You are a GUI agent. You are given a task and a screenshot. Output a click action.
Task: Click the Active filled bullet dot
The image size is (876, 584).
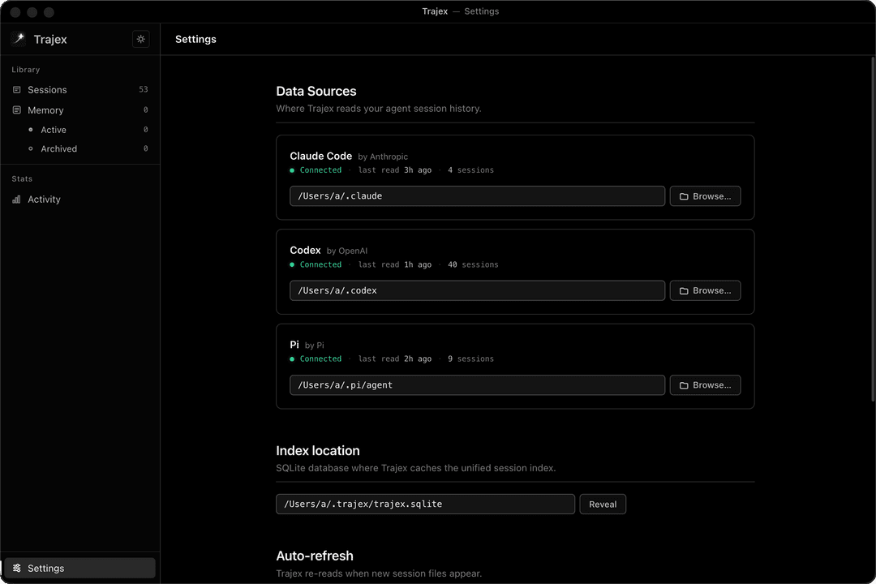point(31,130)
